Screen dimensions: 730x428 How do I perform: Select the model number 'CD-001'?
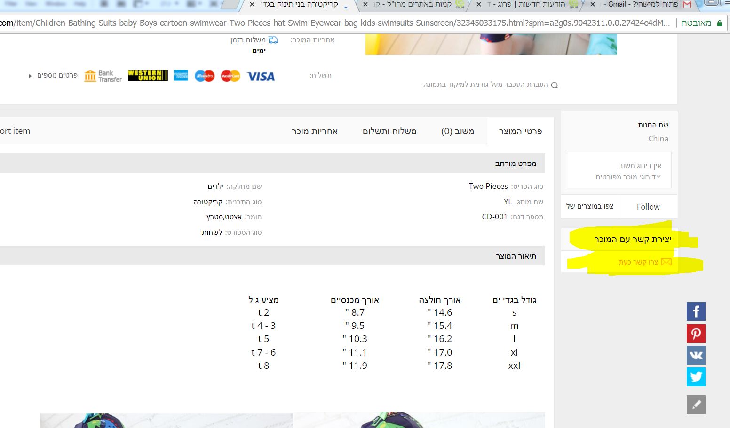(494, 217)
